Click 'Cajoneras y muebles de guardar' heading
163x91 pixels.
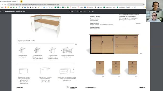(x=26, y=41)
